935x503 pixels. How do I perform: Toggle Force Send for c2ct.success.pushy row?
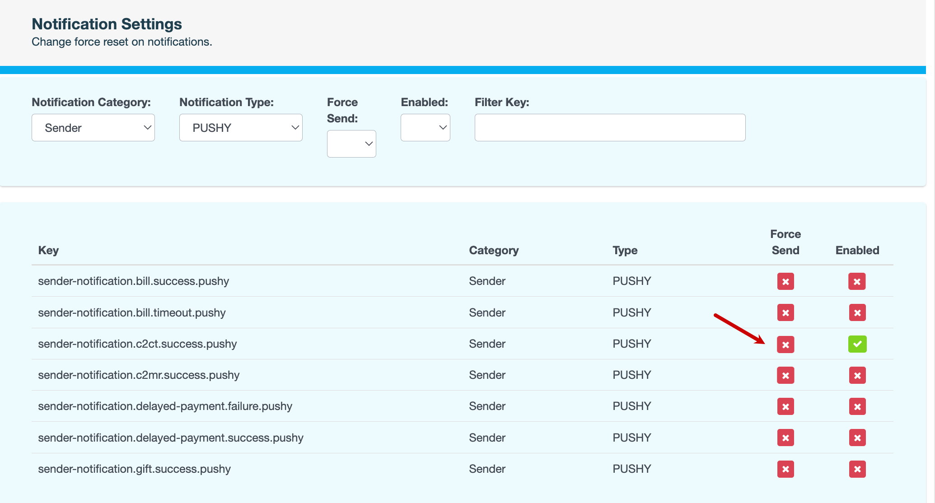click(x=785, y=345)
